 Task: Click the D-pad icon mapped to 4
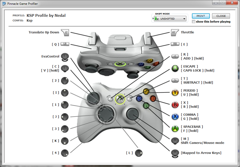pos(65,153)
